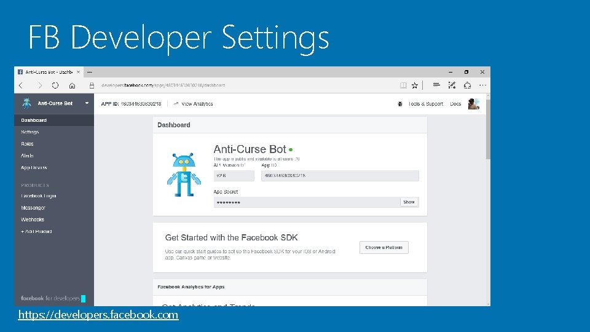Click the share icon in browser toolbar
The width and height of the screenshot is (590, 332).
(467, 85)
